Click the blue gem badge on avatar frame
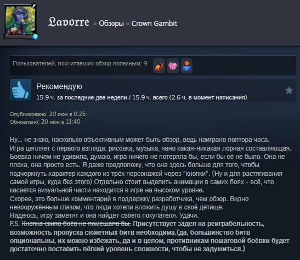This screenshot has width=300, height=260. click(35, 36)
